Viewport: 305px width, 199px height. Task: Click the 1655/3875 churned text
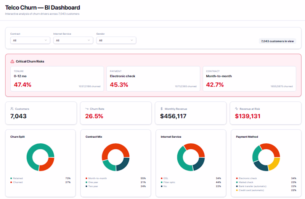pos(281,87)
